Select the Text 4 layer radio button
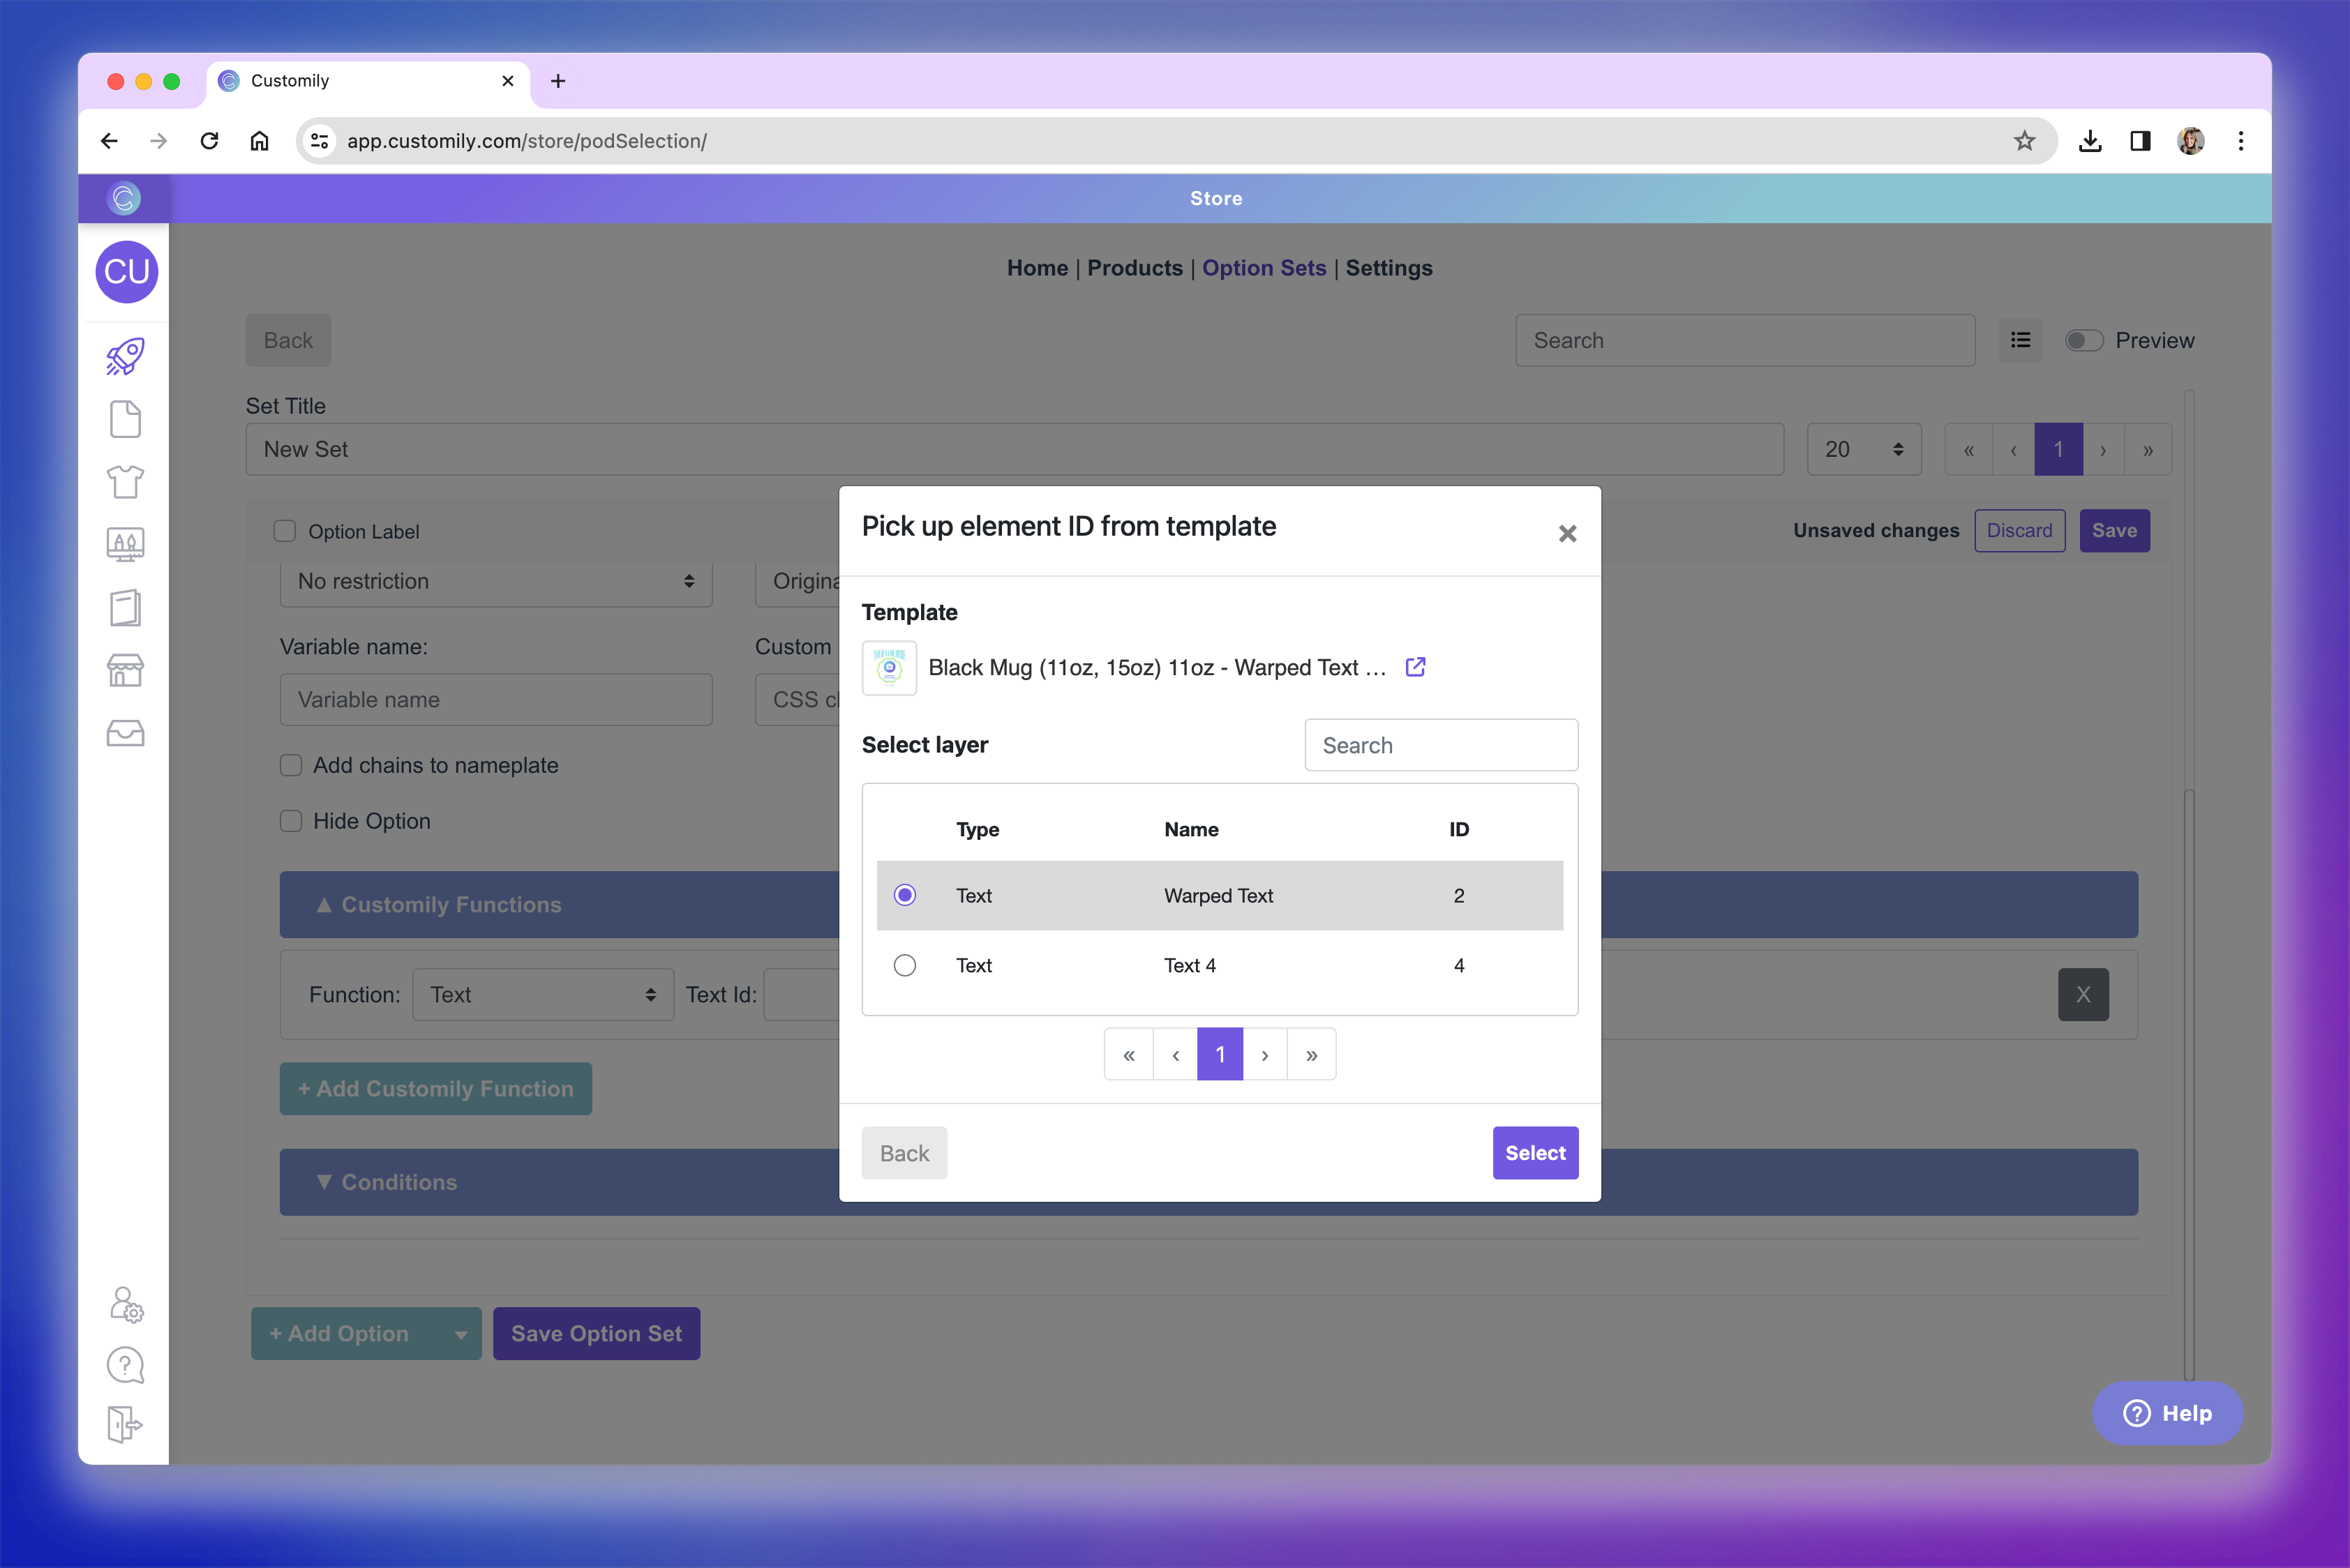Viewport: 2350px width, 1568px height. coord(904,965)
